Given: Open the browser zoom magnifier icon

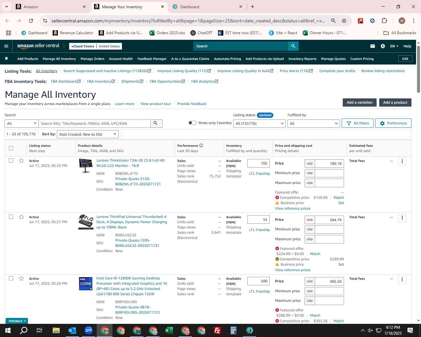Looking at the screenshot, I should [334, 21].
